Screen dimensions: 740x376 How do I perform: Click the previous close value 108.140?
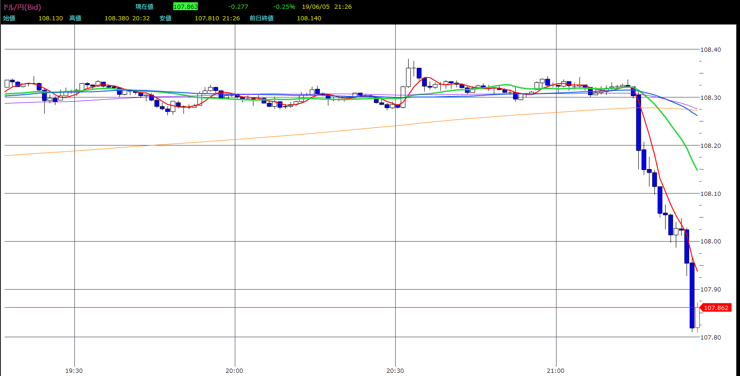tap(309, 18)
